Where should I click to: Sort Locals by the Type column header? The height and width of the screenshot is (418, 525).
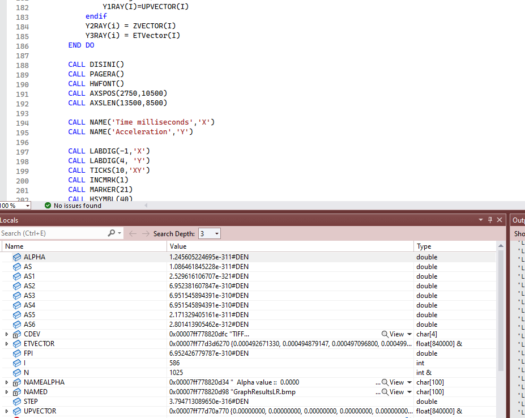click(455, 246)
